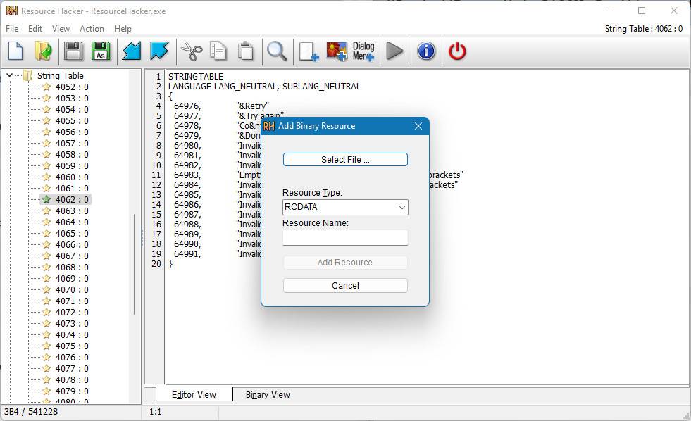The image size is (691, 421).
Task: Click the star icon beside 4052 : 0
Action: 46,87
